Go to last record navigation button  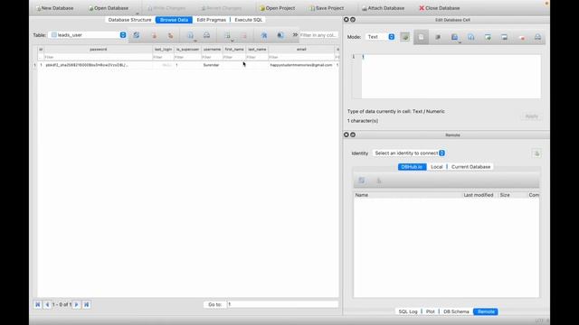(87, 305)
